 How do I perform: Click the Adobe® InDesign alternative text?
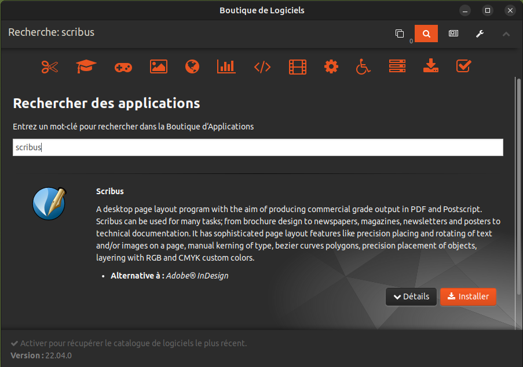197,276
